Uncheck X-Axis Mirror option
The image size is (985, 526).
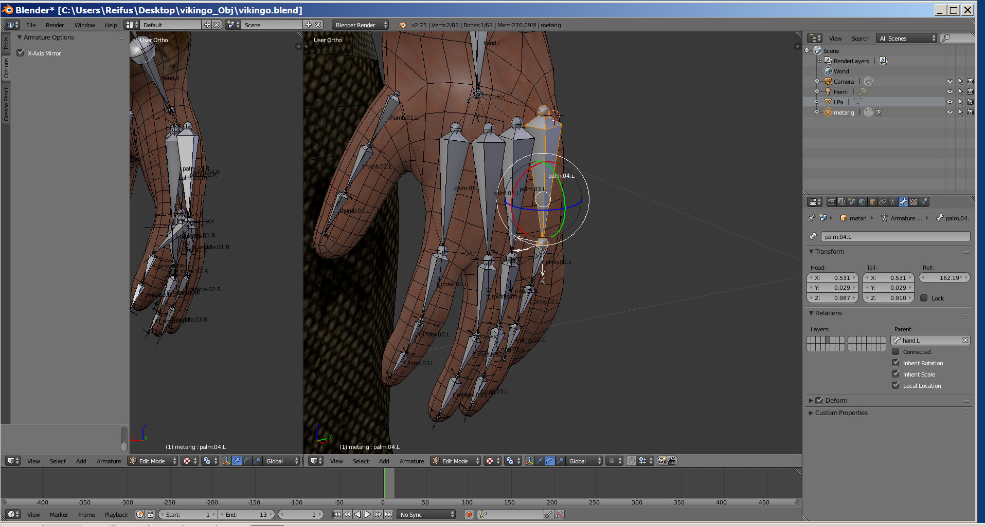(x=21, y=53)
